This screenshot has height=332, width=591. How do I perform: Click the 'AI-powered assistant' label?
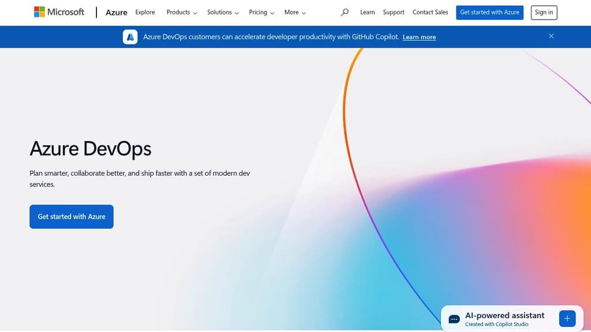point(504,315)
